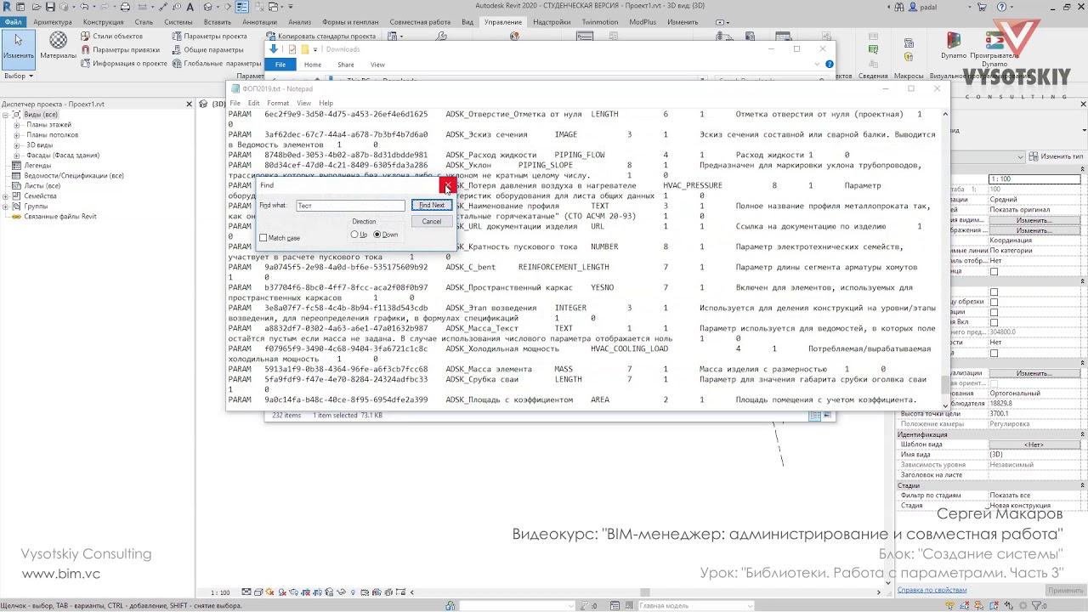Open the Файл tab
This screenshot has width=1088, height=612.
(13, 22)
